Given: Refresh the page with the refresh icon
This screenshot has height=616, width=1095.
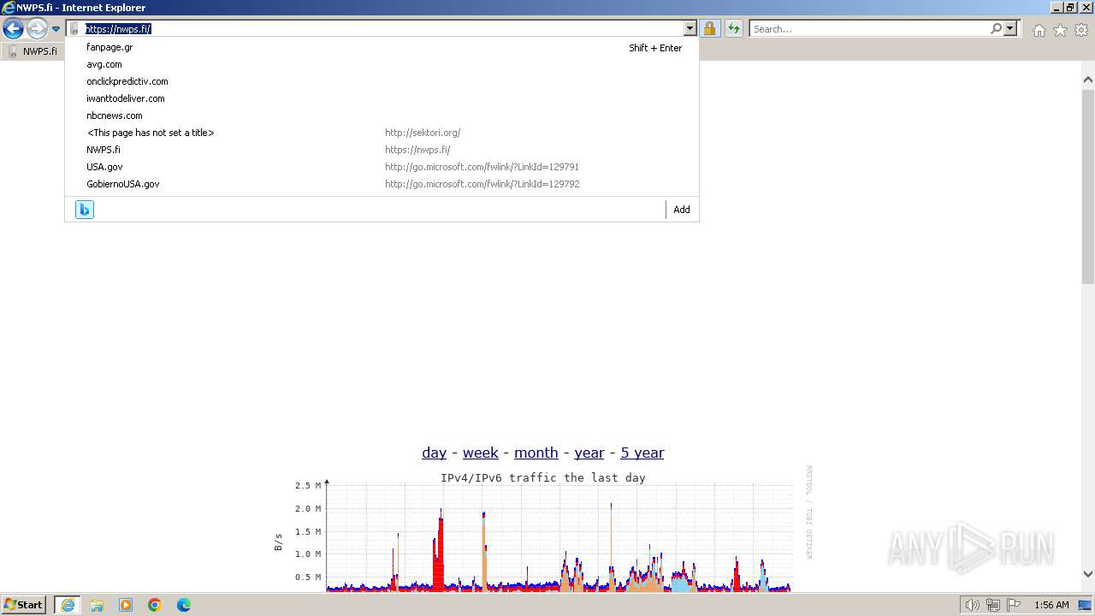Looking at the screenshot, I should [x=734, y=29].
